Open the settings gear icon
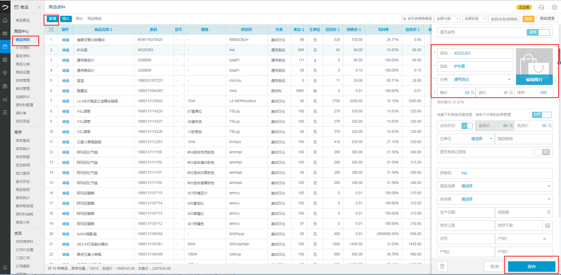Viewport: 561px width, 275px height. coord(555,7)
